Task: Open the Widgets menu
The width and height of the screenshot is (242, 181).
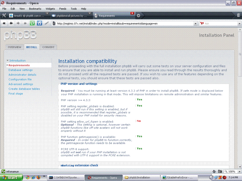Action: pos(50,9)
